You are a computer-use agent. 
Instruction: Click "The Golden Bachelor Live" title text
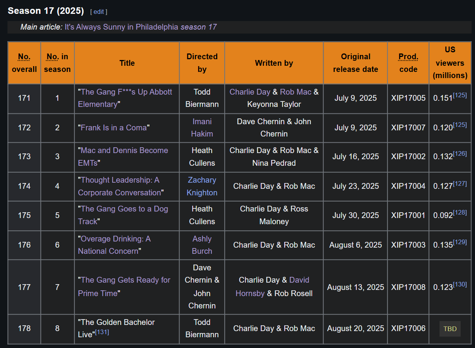pos(116,328)
